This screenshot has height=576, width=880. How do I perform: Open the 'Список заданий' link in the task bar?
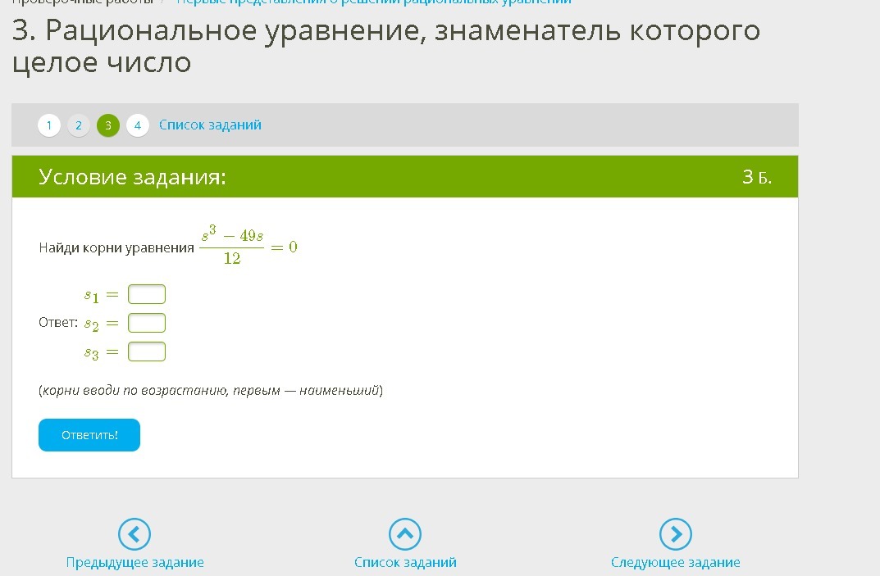click(210, 125)
